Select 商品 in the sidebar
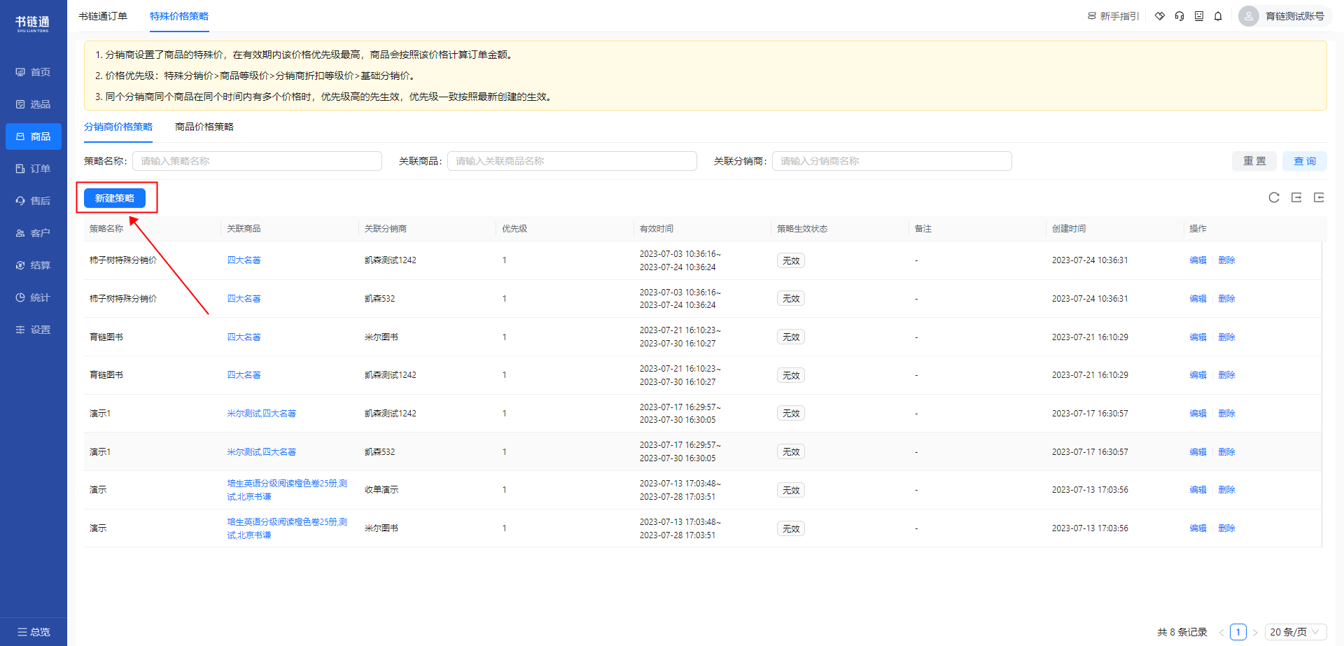Viewport: 1344px width, 646px height. click(x=33, y=136)
